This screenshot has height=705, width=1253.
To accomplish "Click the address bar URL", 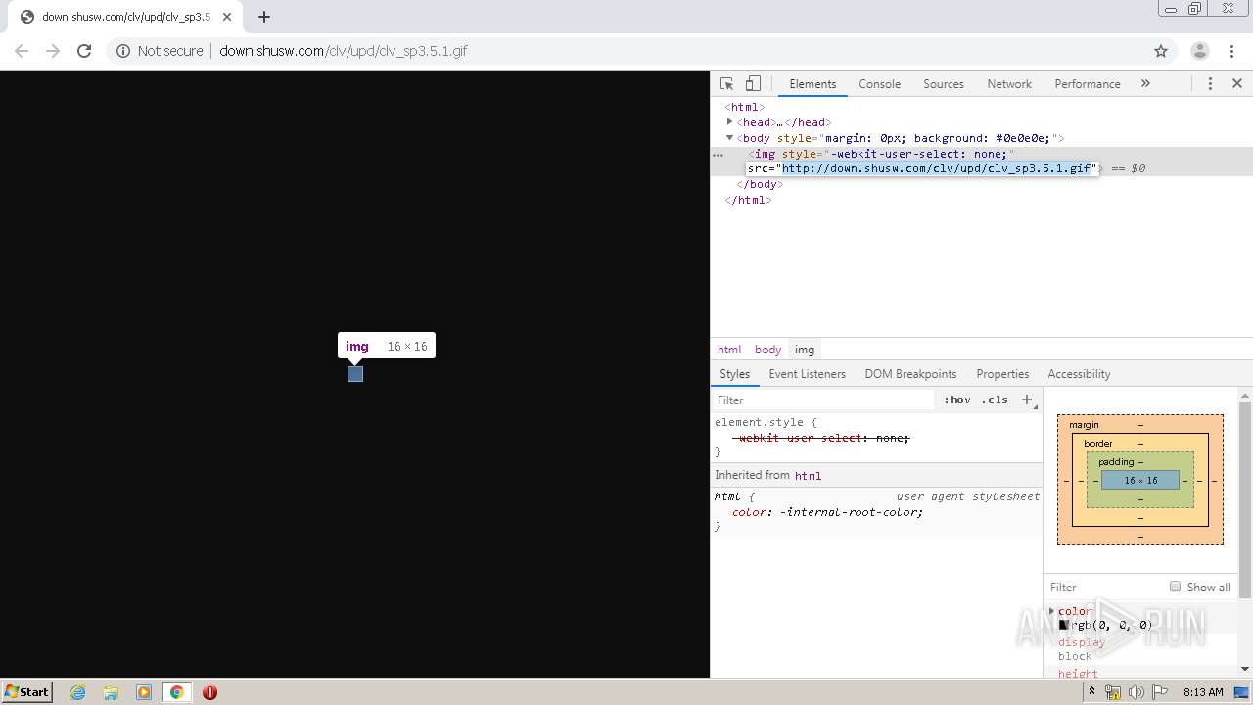I will pos(344,51).
